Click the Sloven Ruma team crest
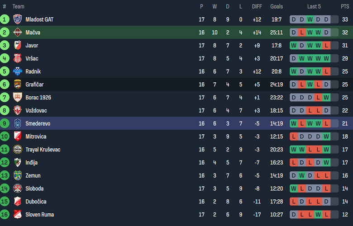The width and height of the screenshot is (353, 226). pyautogui.click(x=18, y=214)
